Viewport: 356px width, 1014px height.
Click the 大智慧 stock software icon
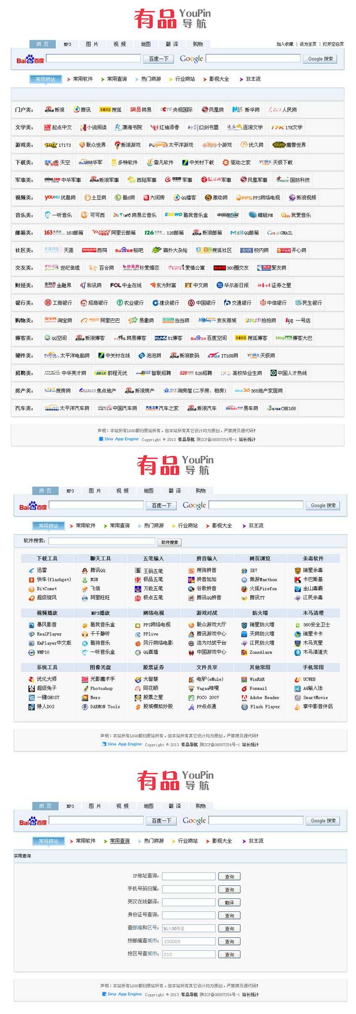[x=138, y=679]
